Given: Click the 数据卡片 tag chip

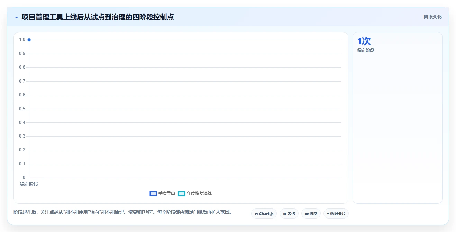Looking at the screenshot, I should [336, 214].
